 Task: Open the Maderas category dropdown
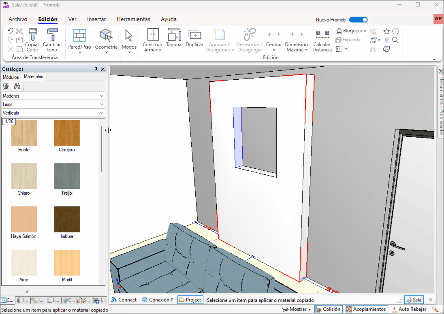point(53,96)
